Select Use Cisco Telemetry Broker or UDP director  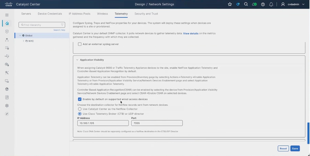pyautogui.click(x=80, y=114)
